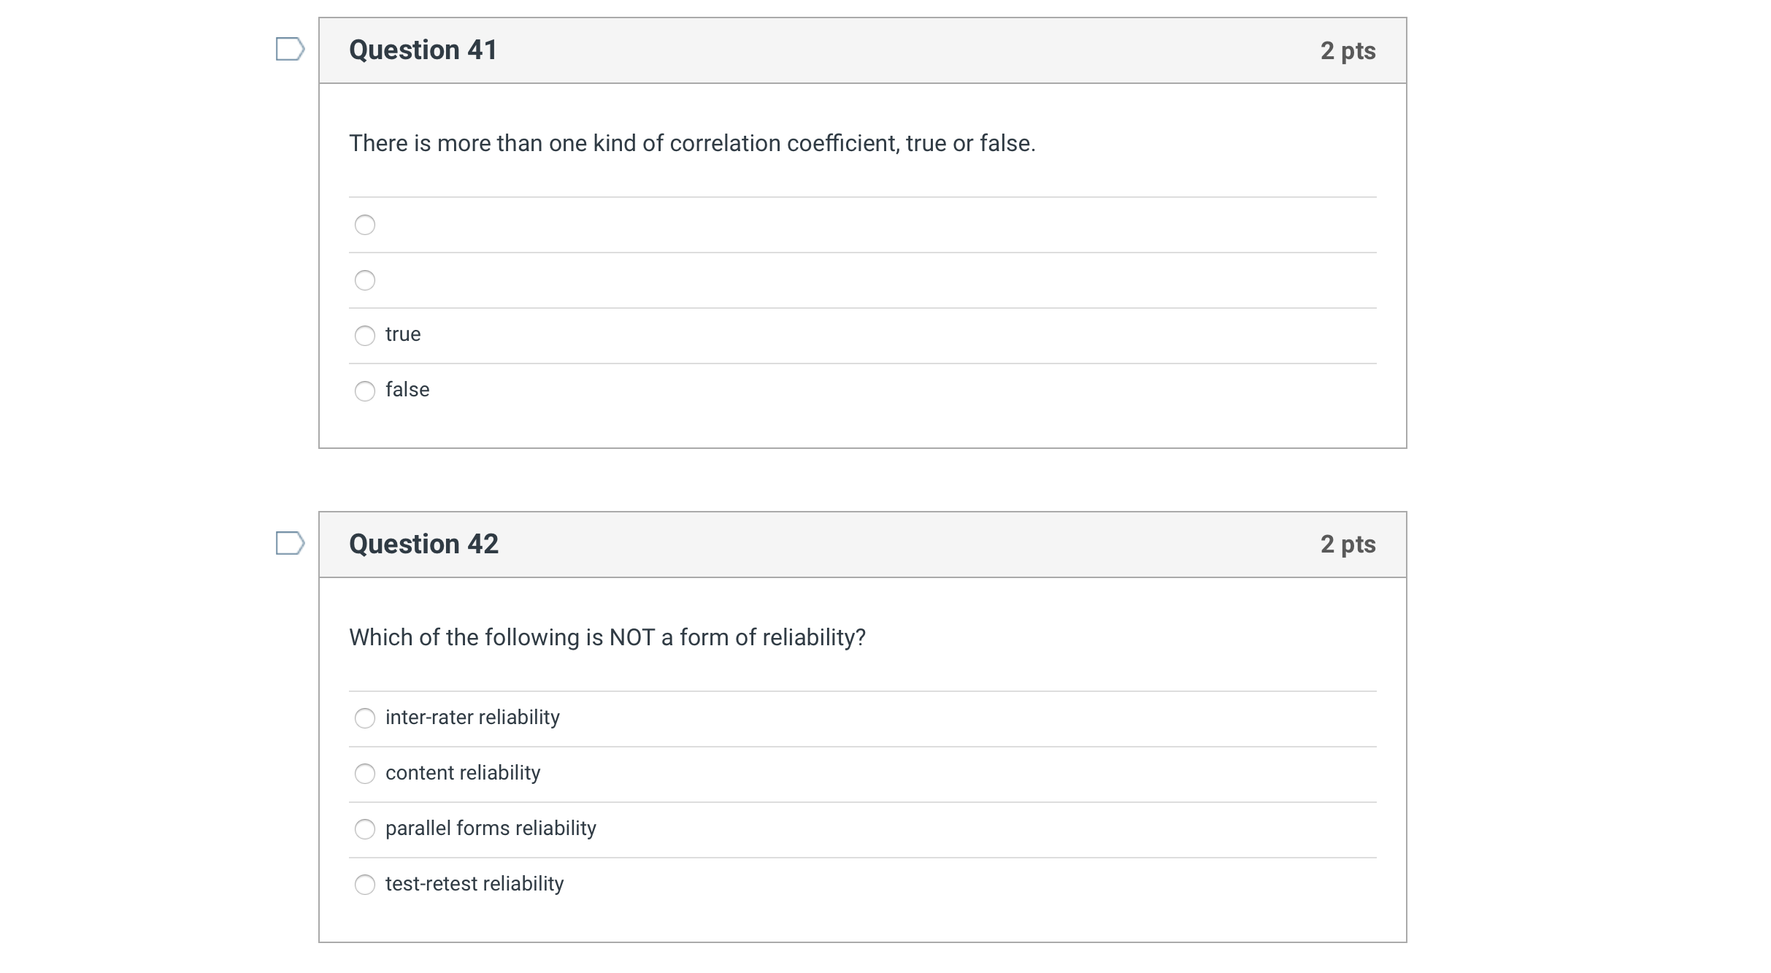This screenshot has width=1771, height=973.
Task: Click the 'true' answer label text
Action: coord(403,334)
